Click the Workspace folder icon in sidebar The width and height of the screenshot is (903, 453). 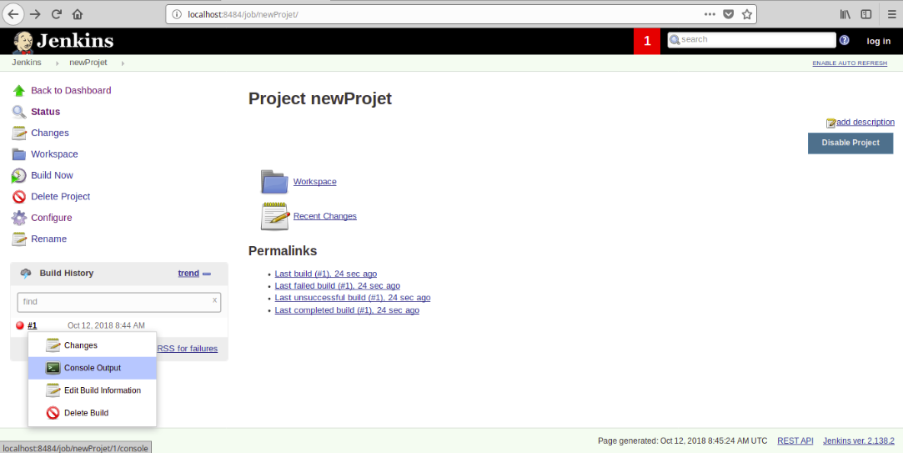19,154
